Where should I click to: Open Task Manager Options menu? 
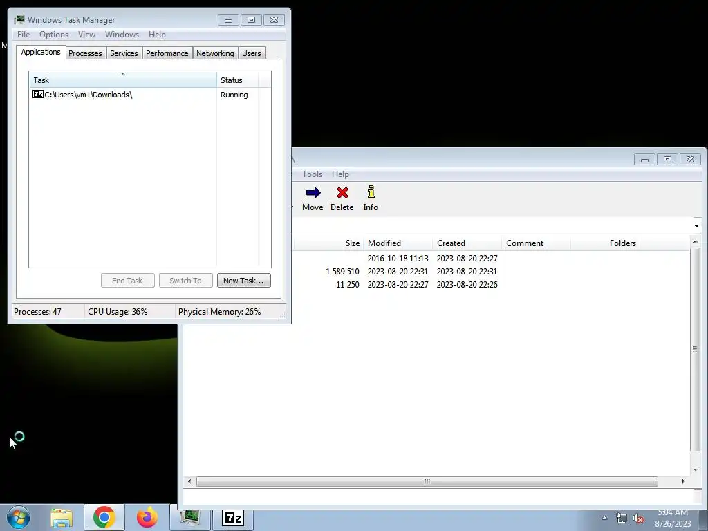54,35
